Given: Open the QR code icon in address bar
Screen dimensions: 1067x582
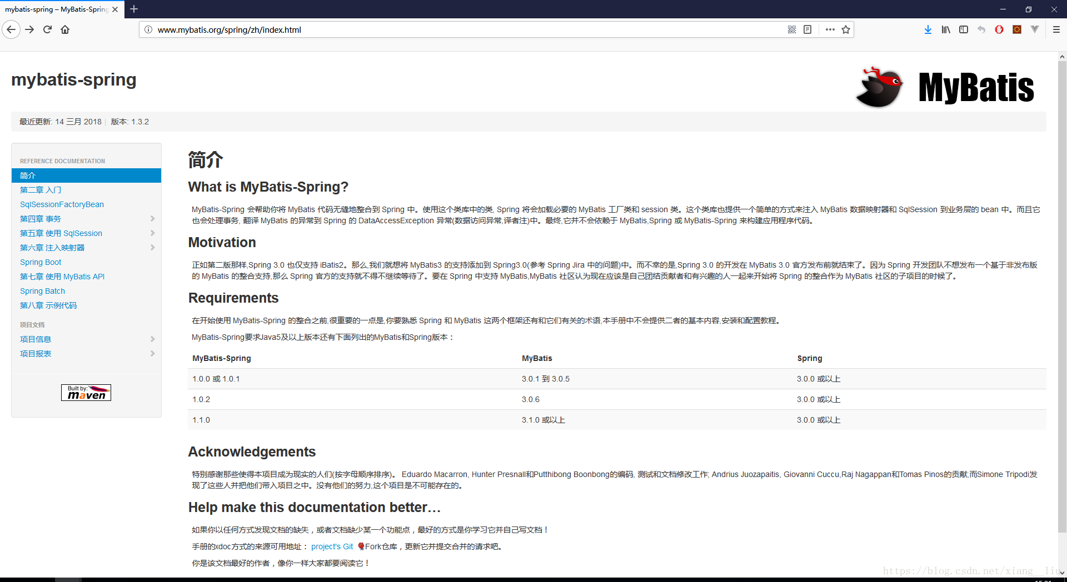Looking at the screenshot, I should tap(792, 29).
